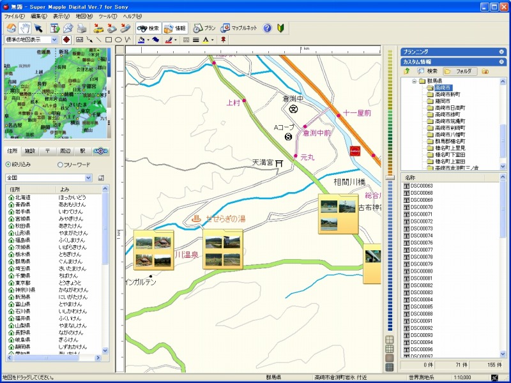The height and width of the screenshot is (383, 511).
Task: Select the ellipse drawing tool
Action: coord(119,40)
